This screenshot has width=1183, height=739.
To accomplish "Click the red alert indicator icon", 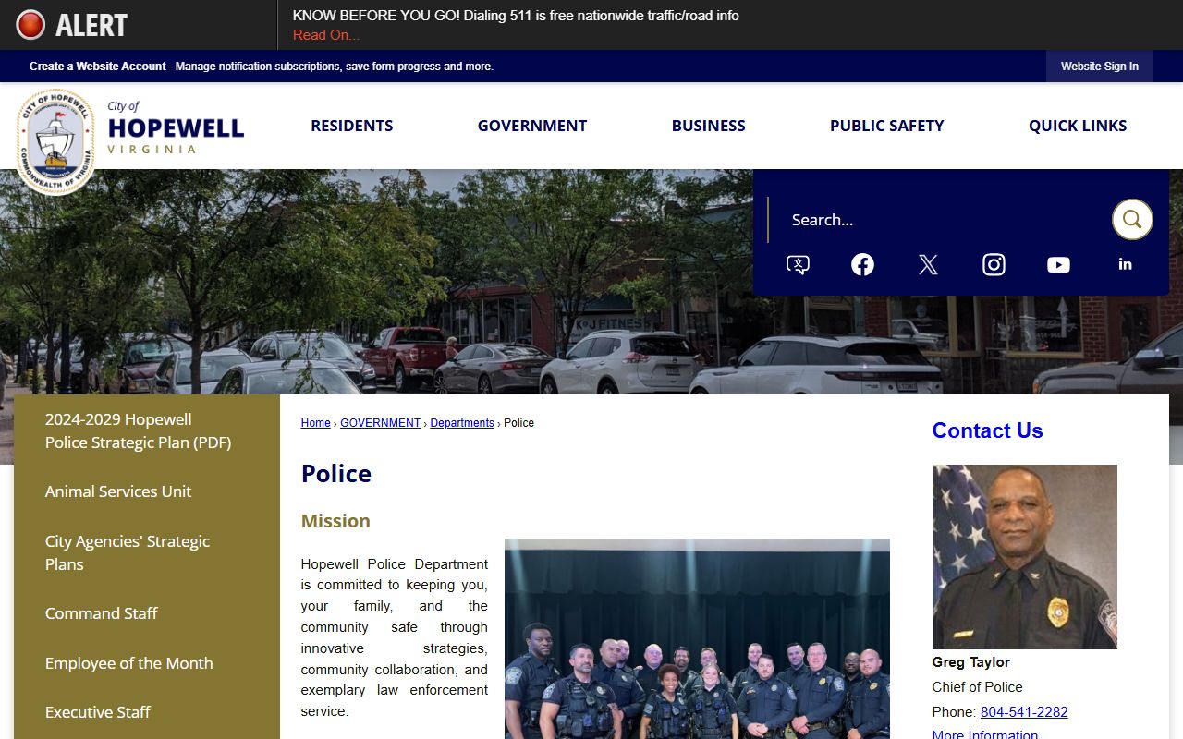I will point(30,25).
